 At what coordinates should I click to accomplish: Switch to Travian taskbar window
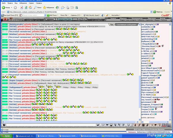[46, 136]
